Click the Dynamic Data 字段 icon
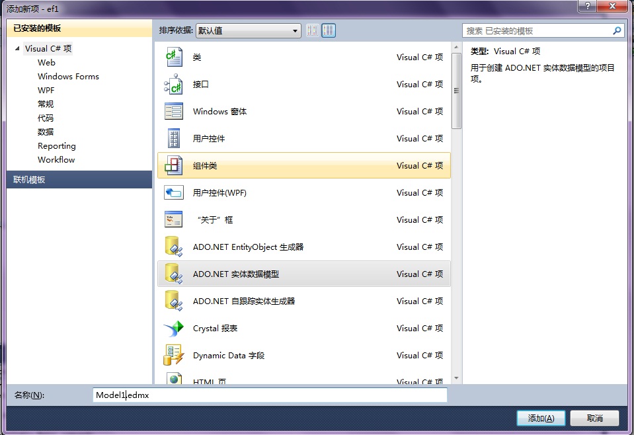This screenshot has width=634, height=435. pyautogui.click(x=173, y=355)
